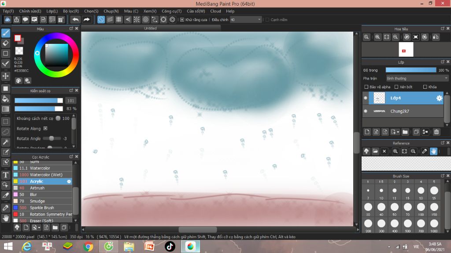Viewport: 451px width, 253px height.
Task: Hide the Lớp4 layer visibility
Action: pyautogui.click(x=366, y=98)
